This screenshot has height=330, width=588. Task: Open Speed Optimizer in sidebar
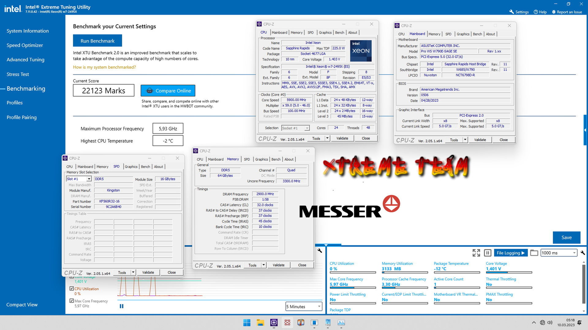(x=25, y=45)
